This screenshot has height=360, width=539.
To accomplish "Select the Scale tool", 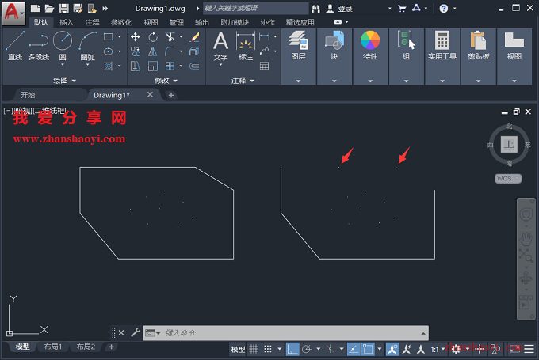I will pyautogui.click(x=153, y=66).
